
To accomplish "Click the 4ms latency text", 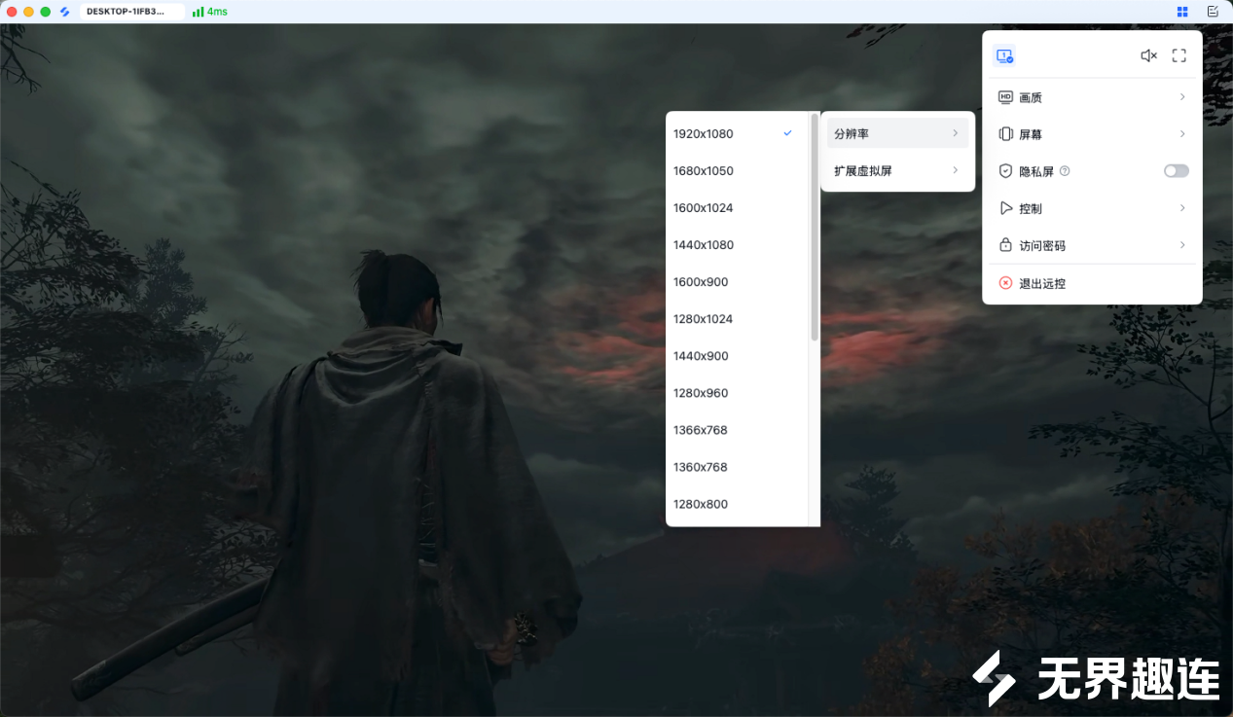I will [x=217, y=12].
